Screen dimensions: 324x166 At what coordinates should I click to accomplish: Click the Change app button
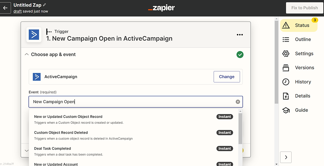[227, 77]
